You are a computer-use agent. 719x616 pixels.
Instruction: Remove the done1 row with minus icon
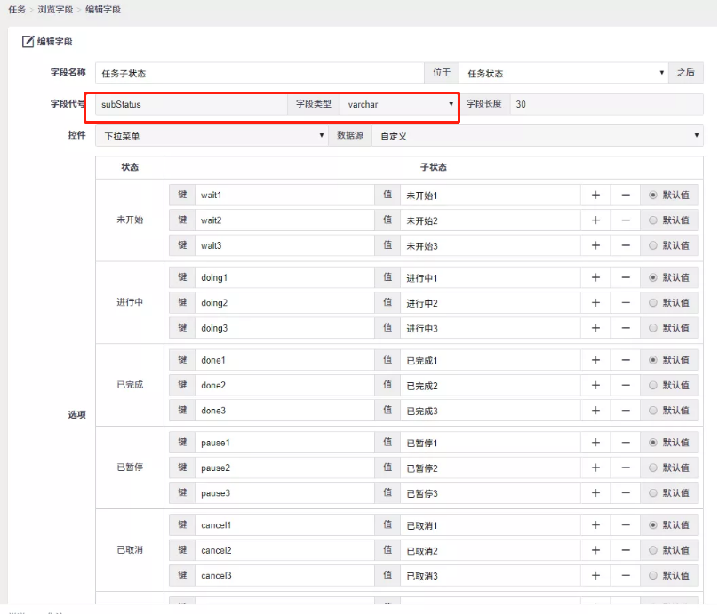pyautogui.click(x=626, y=360)
